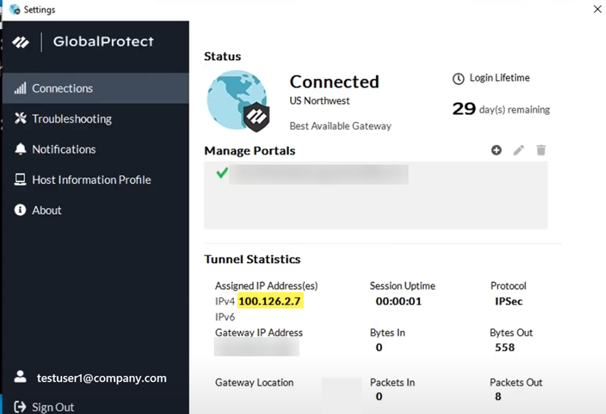This screenshot has height=414, width=606.
Task: Click the GlobalProtect logo icon in sidebar
Action: point(21,42)
